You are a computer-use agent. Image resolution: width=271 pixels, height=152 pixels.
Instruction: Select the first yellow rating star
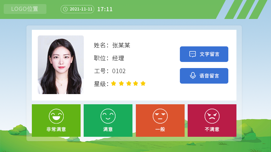click(x=113, y=83)
